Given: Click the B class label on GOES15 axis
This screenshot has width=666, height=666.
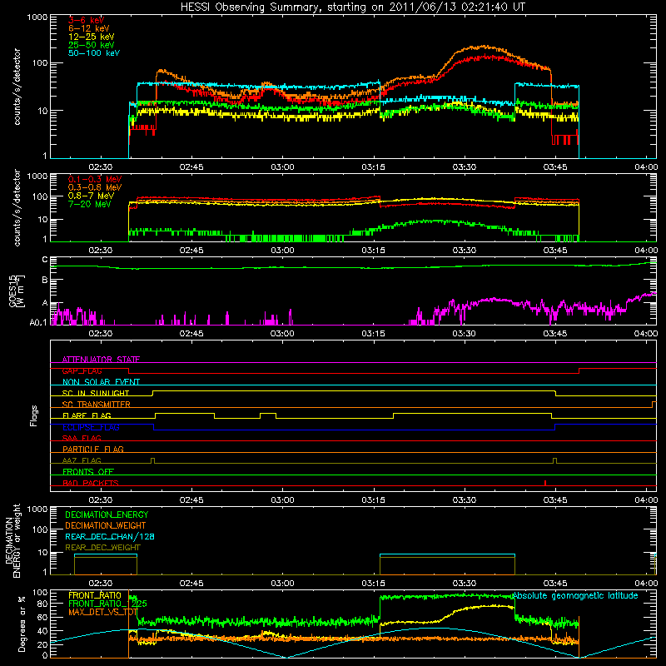Looking at the screenshot, I should 45,281.
